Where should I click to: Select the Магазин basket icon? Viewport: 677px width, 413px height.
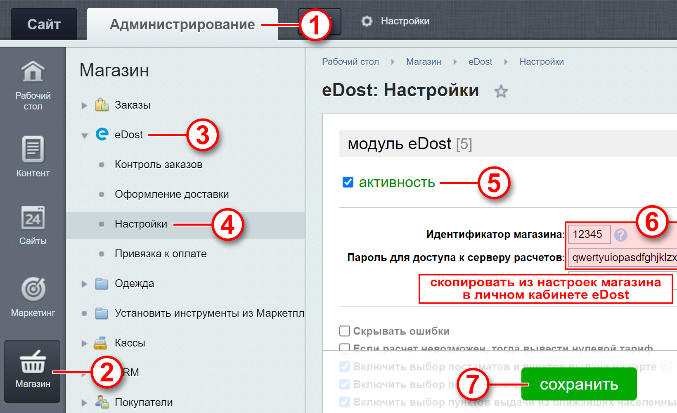click(33, 362)
